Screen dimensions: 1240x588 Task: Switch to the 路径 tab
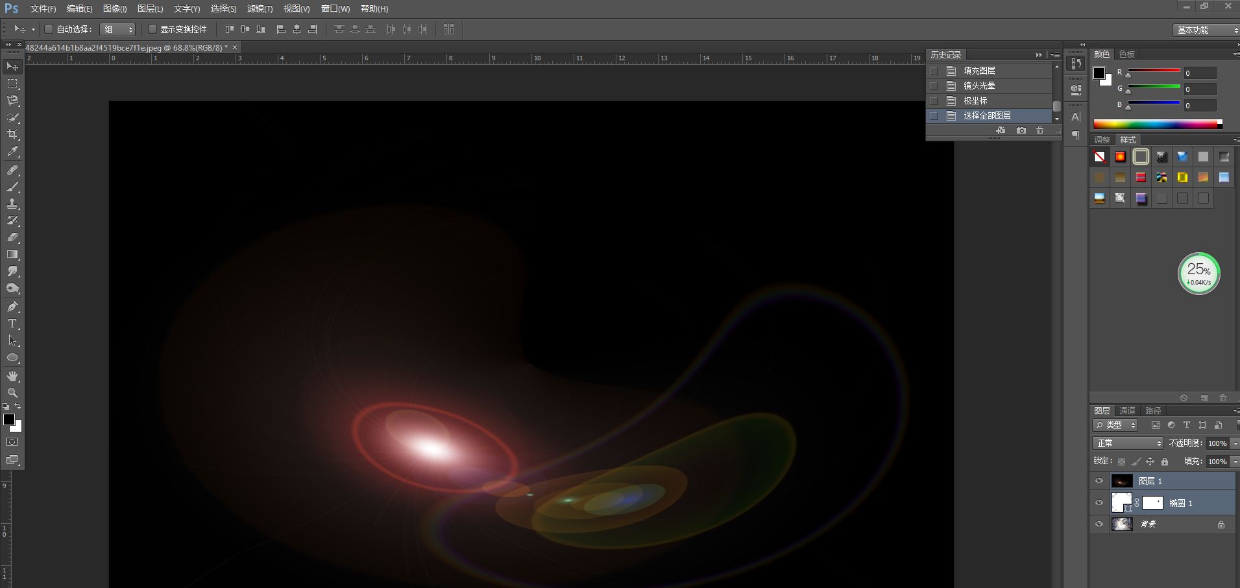coord(1153,410)
